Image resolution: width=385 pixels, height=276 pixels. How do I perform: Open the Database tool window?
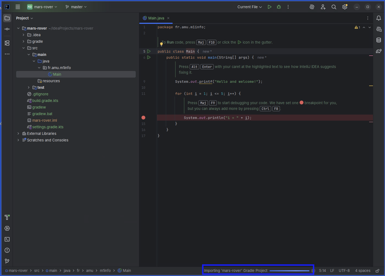pos(379,40)
